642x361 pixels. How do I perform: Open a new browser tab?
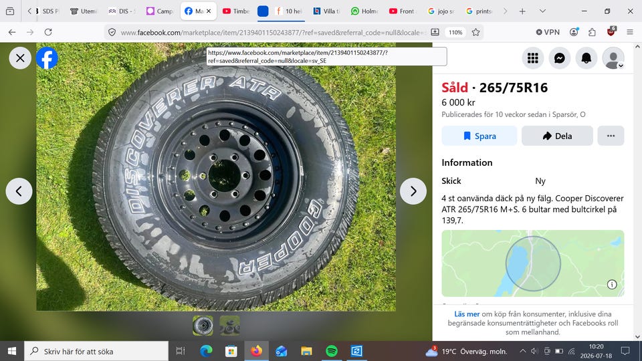coord(522,11)
